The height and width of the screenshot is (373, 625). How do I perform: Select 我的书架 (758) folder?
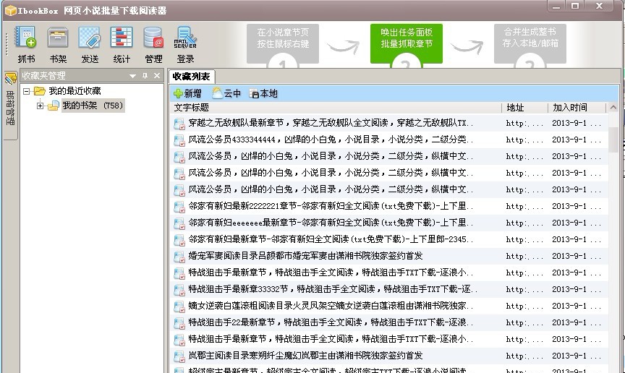click(x=93, y=106)
